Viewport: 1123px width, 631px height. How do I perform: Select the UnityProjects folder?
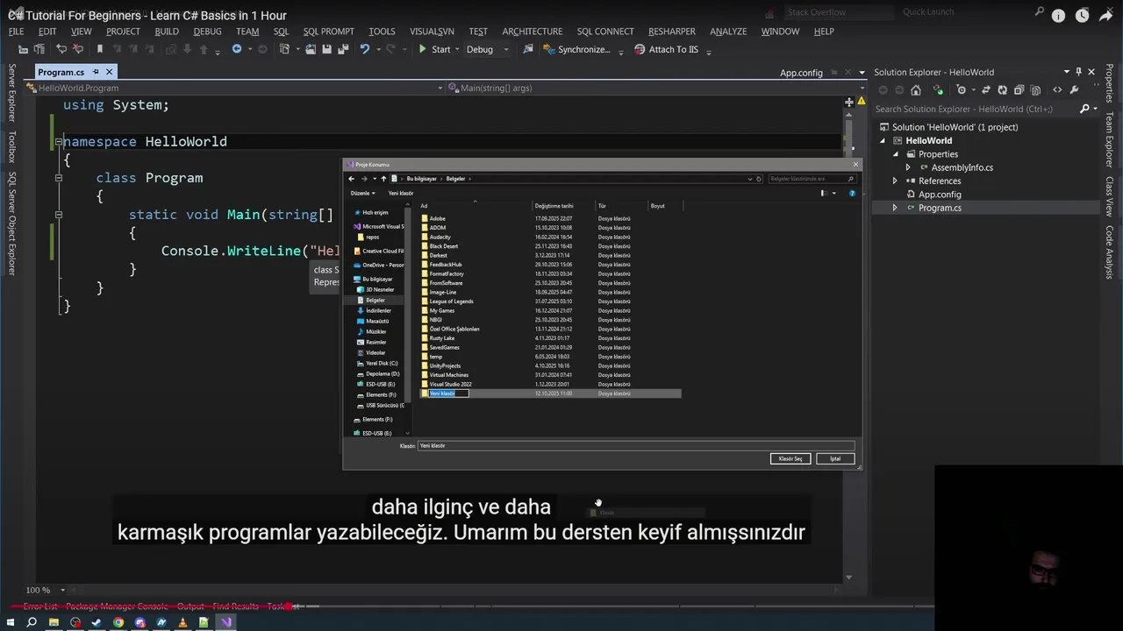click(445, 365)
